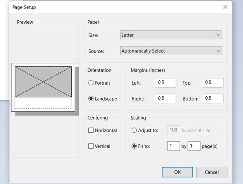
Task: Click the Top margin field
Action: [213, 83]
